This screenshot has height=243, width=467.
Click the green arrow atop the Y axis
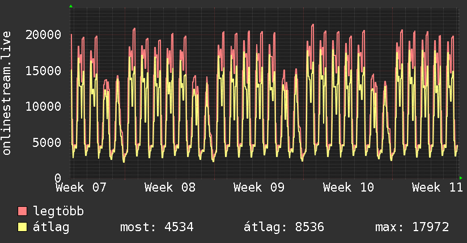(71, 6)
